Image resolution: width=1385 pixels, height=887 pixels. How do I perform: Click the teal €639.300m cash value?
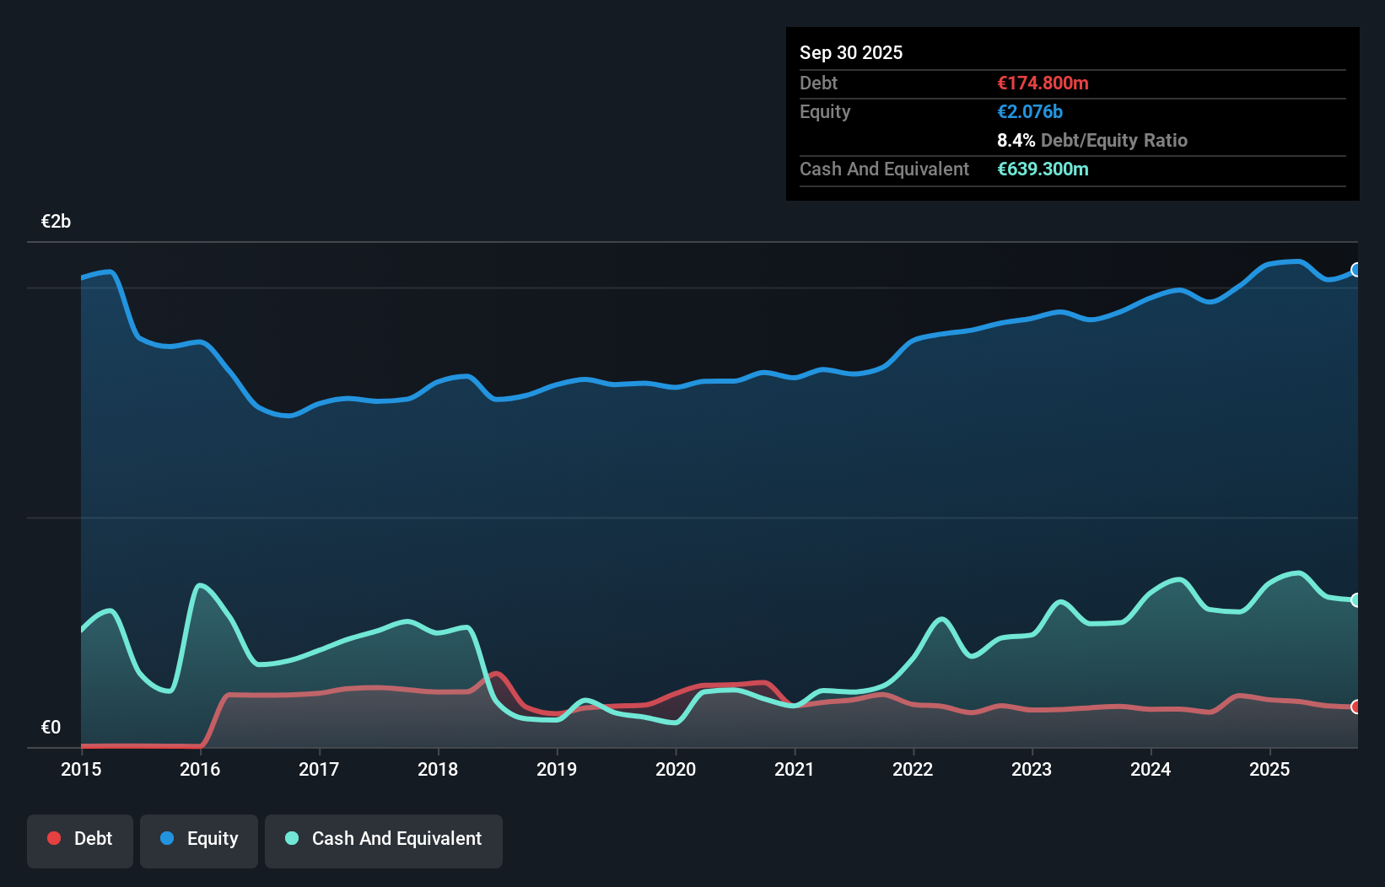1043,169
